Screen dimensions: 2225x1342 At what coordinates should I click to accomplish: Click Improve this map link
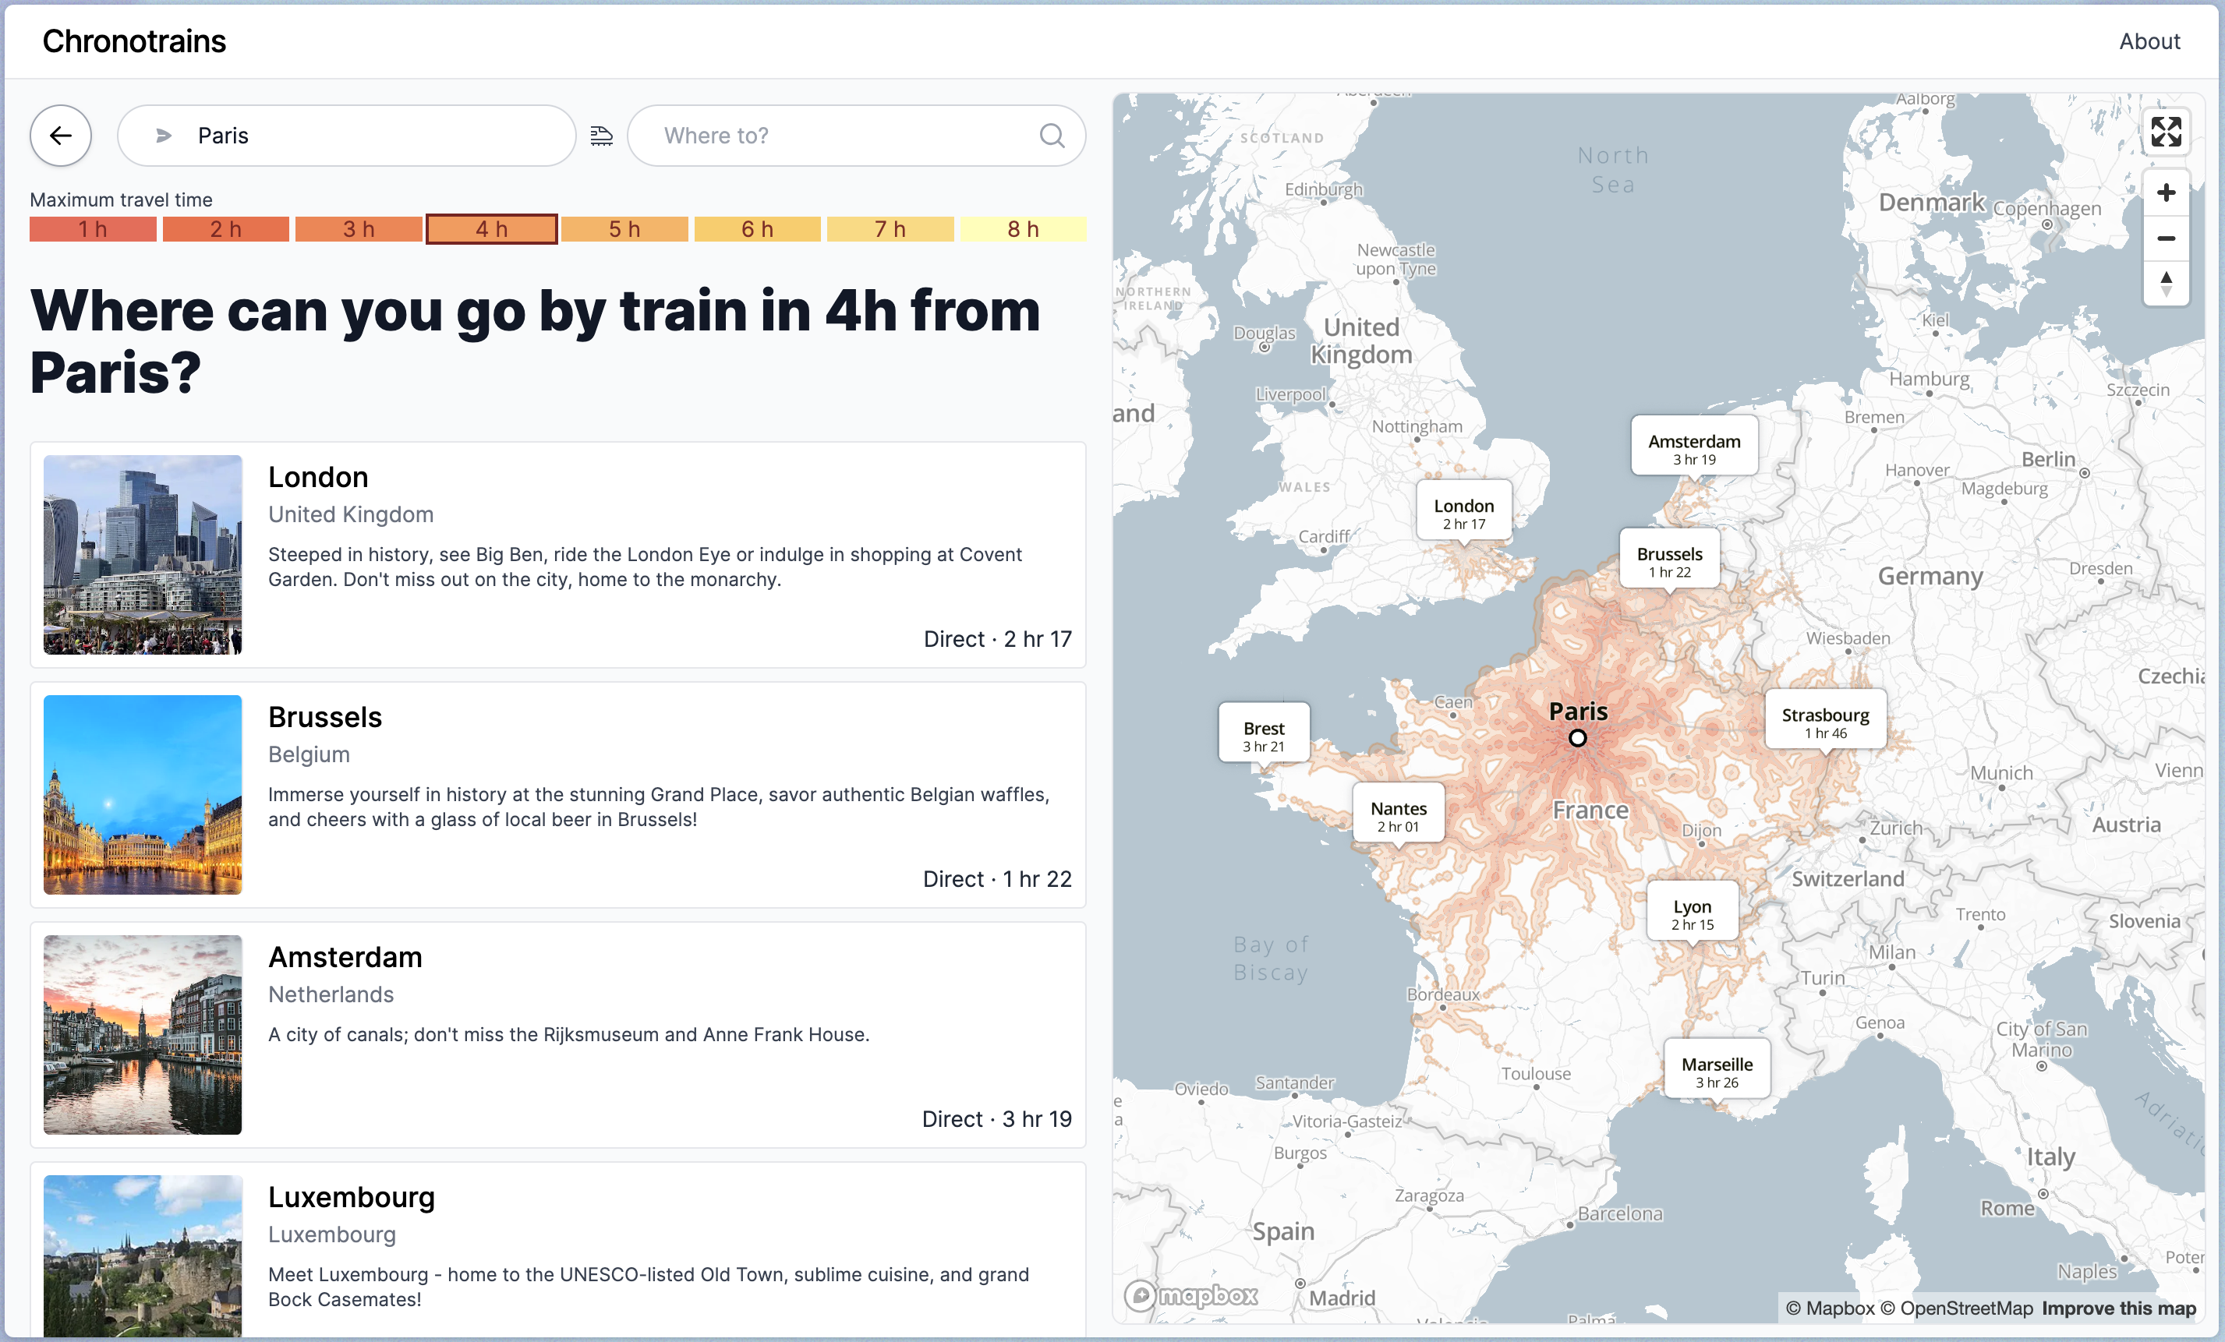click(x=2118, y=1308)
